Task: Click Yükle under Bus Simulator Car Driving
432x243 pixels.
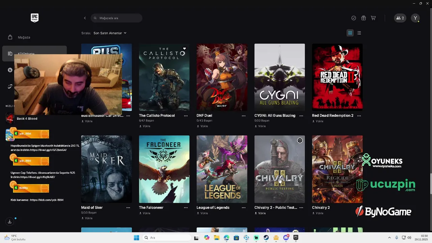Action: 87,121
